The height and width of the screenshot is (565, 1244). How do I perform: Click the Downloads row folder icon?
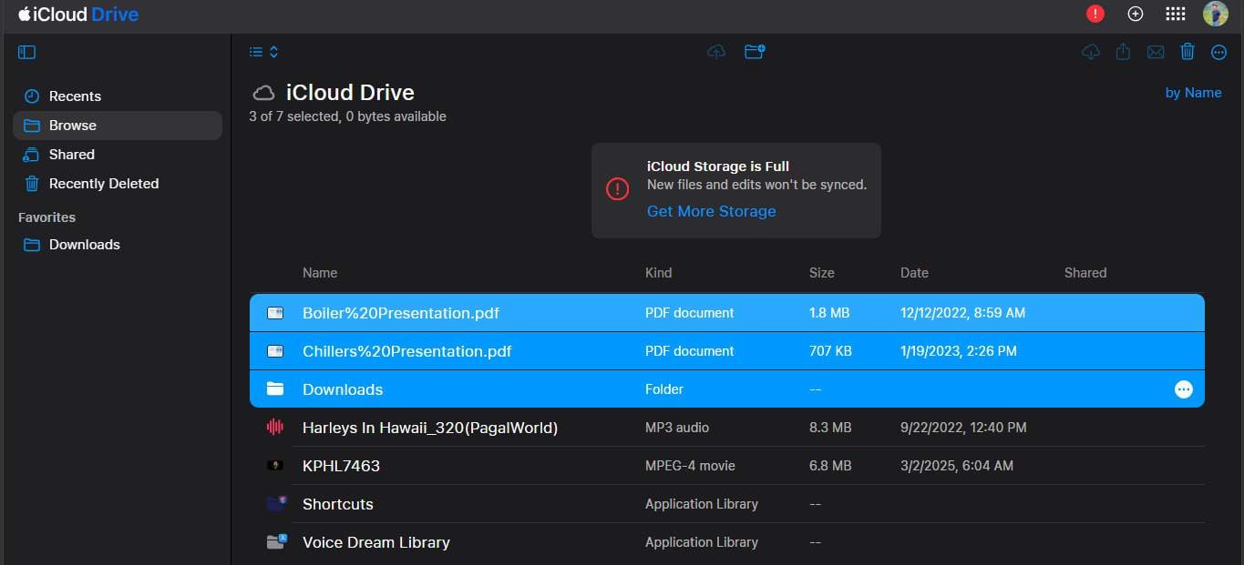tap(275, 389)
